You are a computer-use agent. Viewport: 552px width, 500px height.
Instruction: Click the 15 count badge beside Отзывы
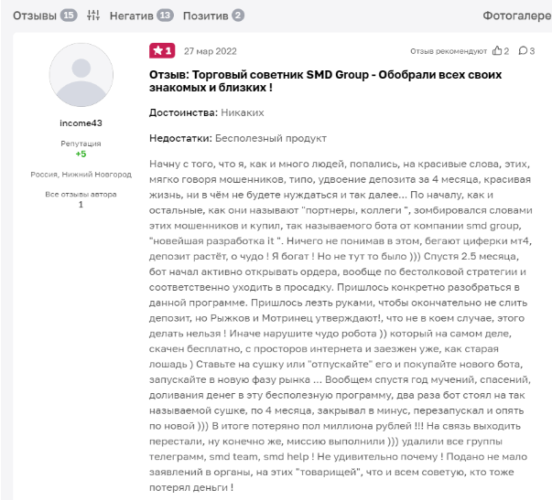69,16
